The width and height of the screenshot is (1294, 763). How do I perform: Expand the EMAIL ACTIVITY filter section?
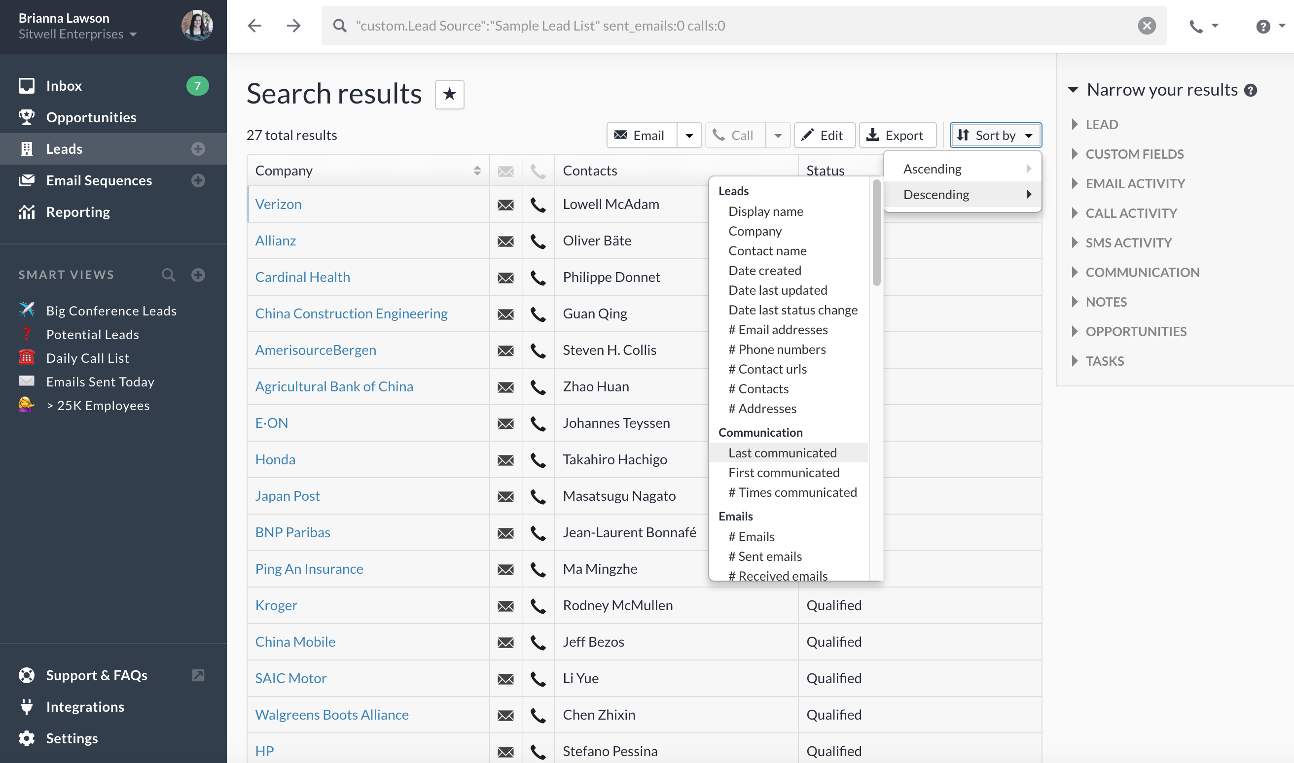coord(1135,183)
